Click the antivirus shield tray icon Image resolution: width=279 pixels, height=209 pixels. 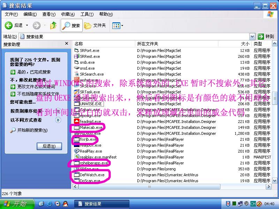click(x=228, y=204)
